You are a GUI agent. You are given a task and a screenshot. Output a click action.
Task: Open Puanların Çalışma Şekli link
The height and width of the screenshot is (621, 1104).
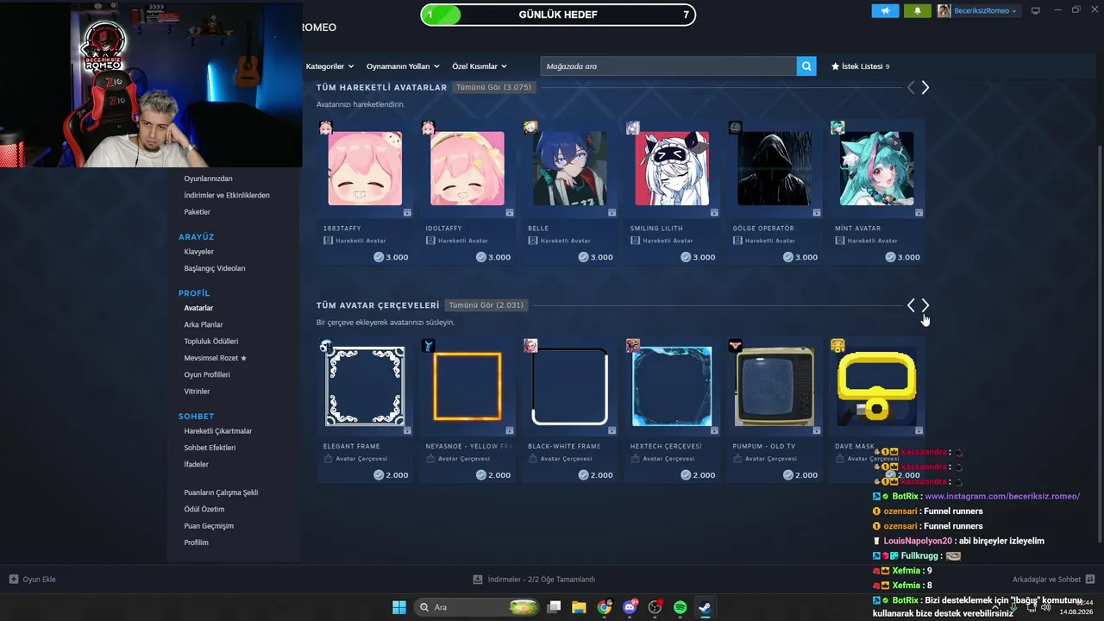(221, 492)
